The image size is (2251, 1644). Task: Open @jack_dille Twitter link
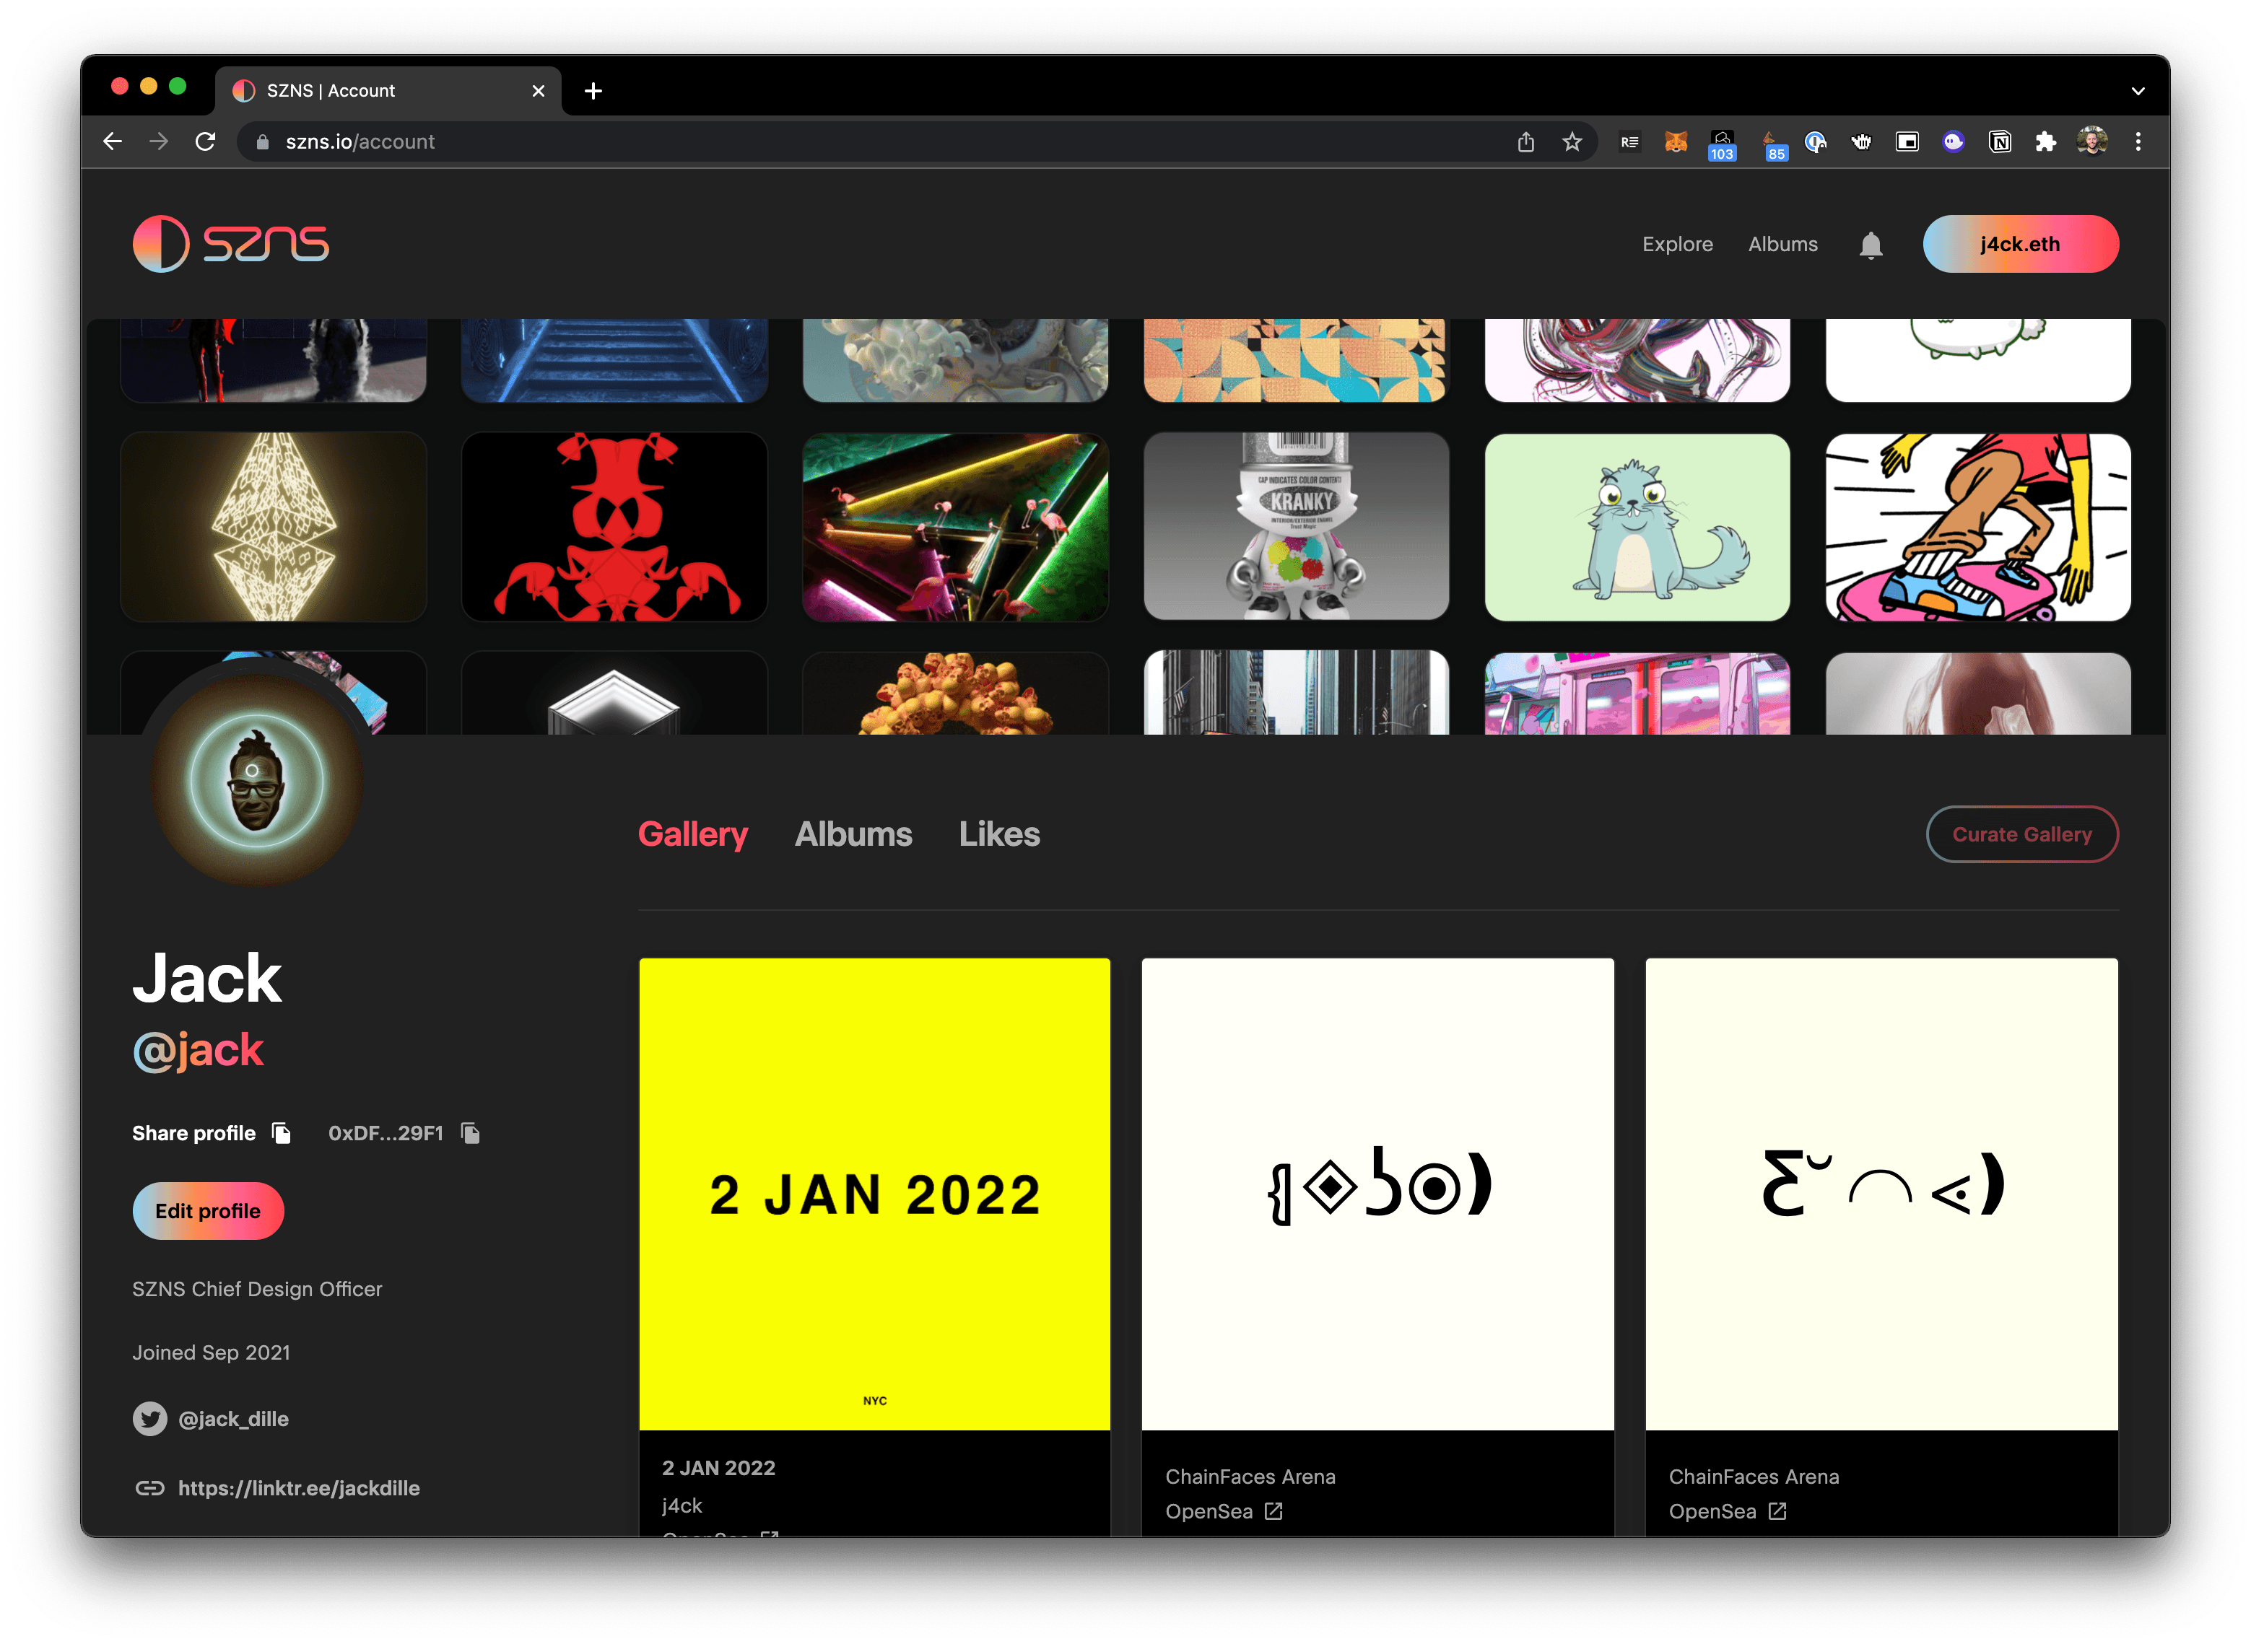pos(233,1419)
